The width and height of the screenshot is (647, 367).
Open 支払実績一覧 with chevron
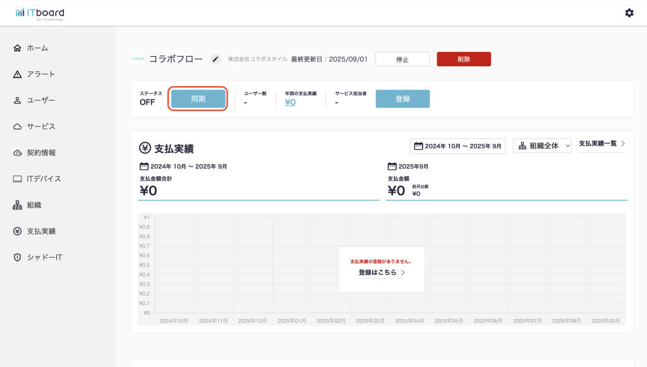pyautogui.click(x=602, y=144)
